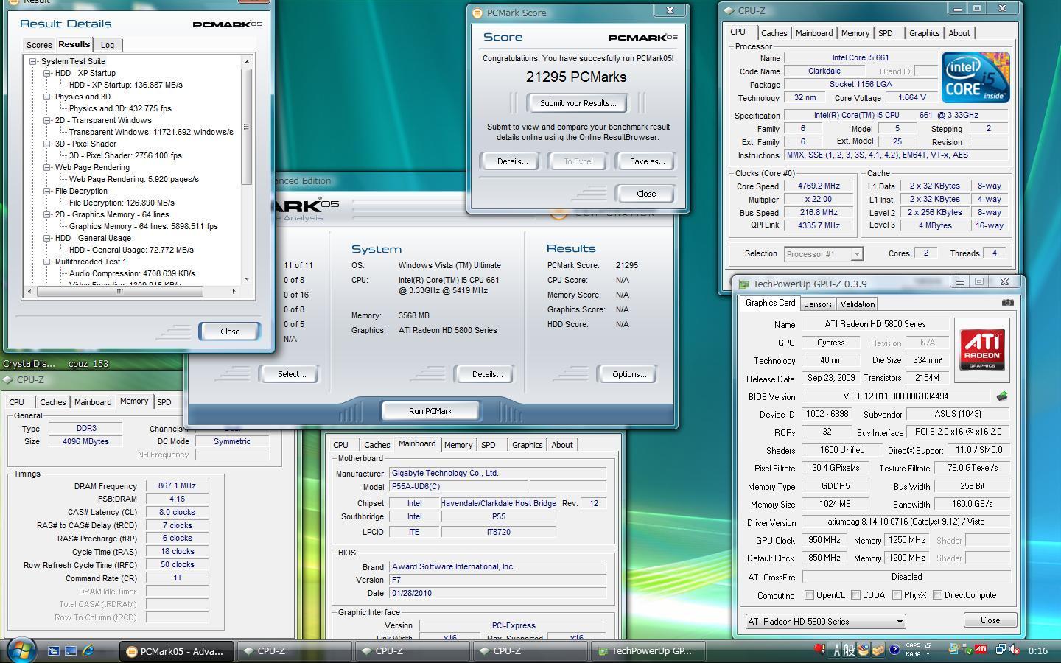This screenshot has height=663, width=1061.
Task: Collapse the File Decryption node
Action: tap(47, 191)
